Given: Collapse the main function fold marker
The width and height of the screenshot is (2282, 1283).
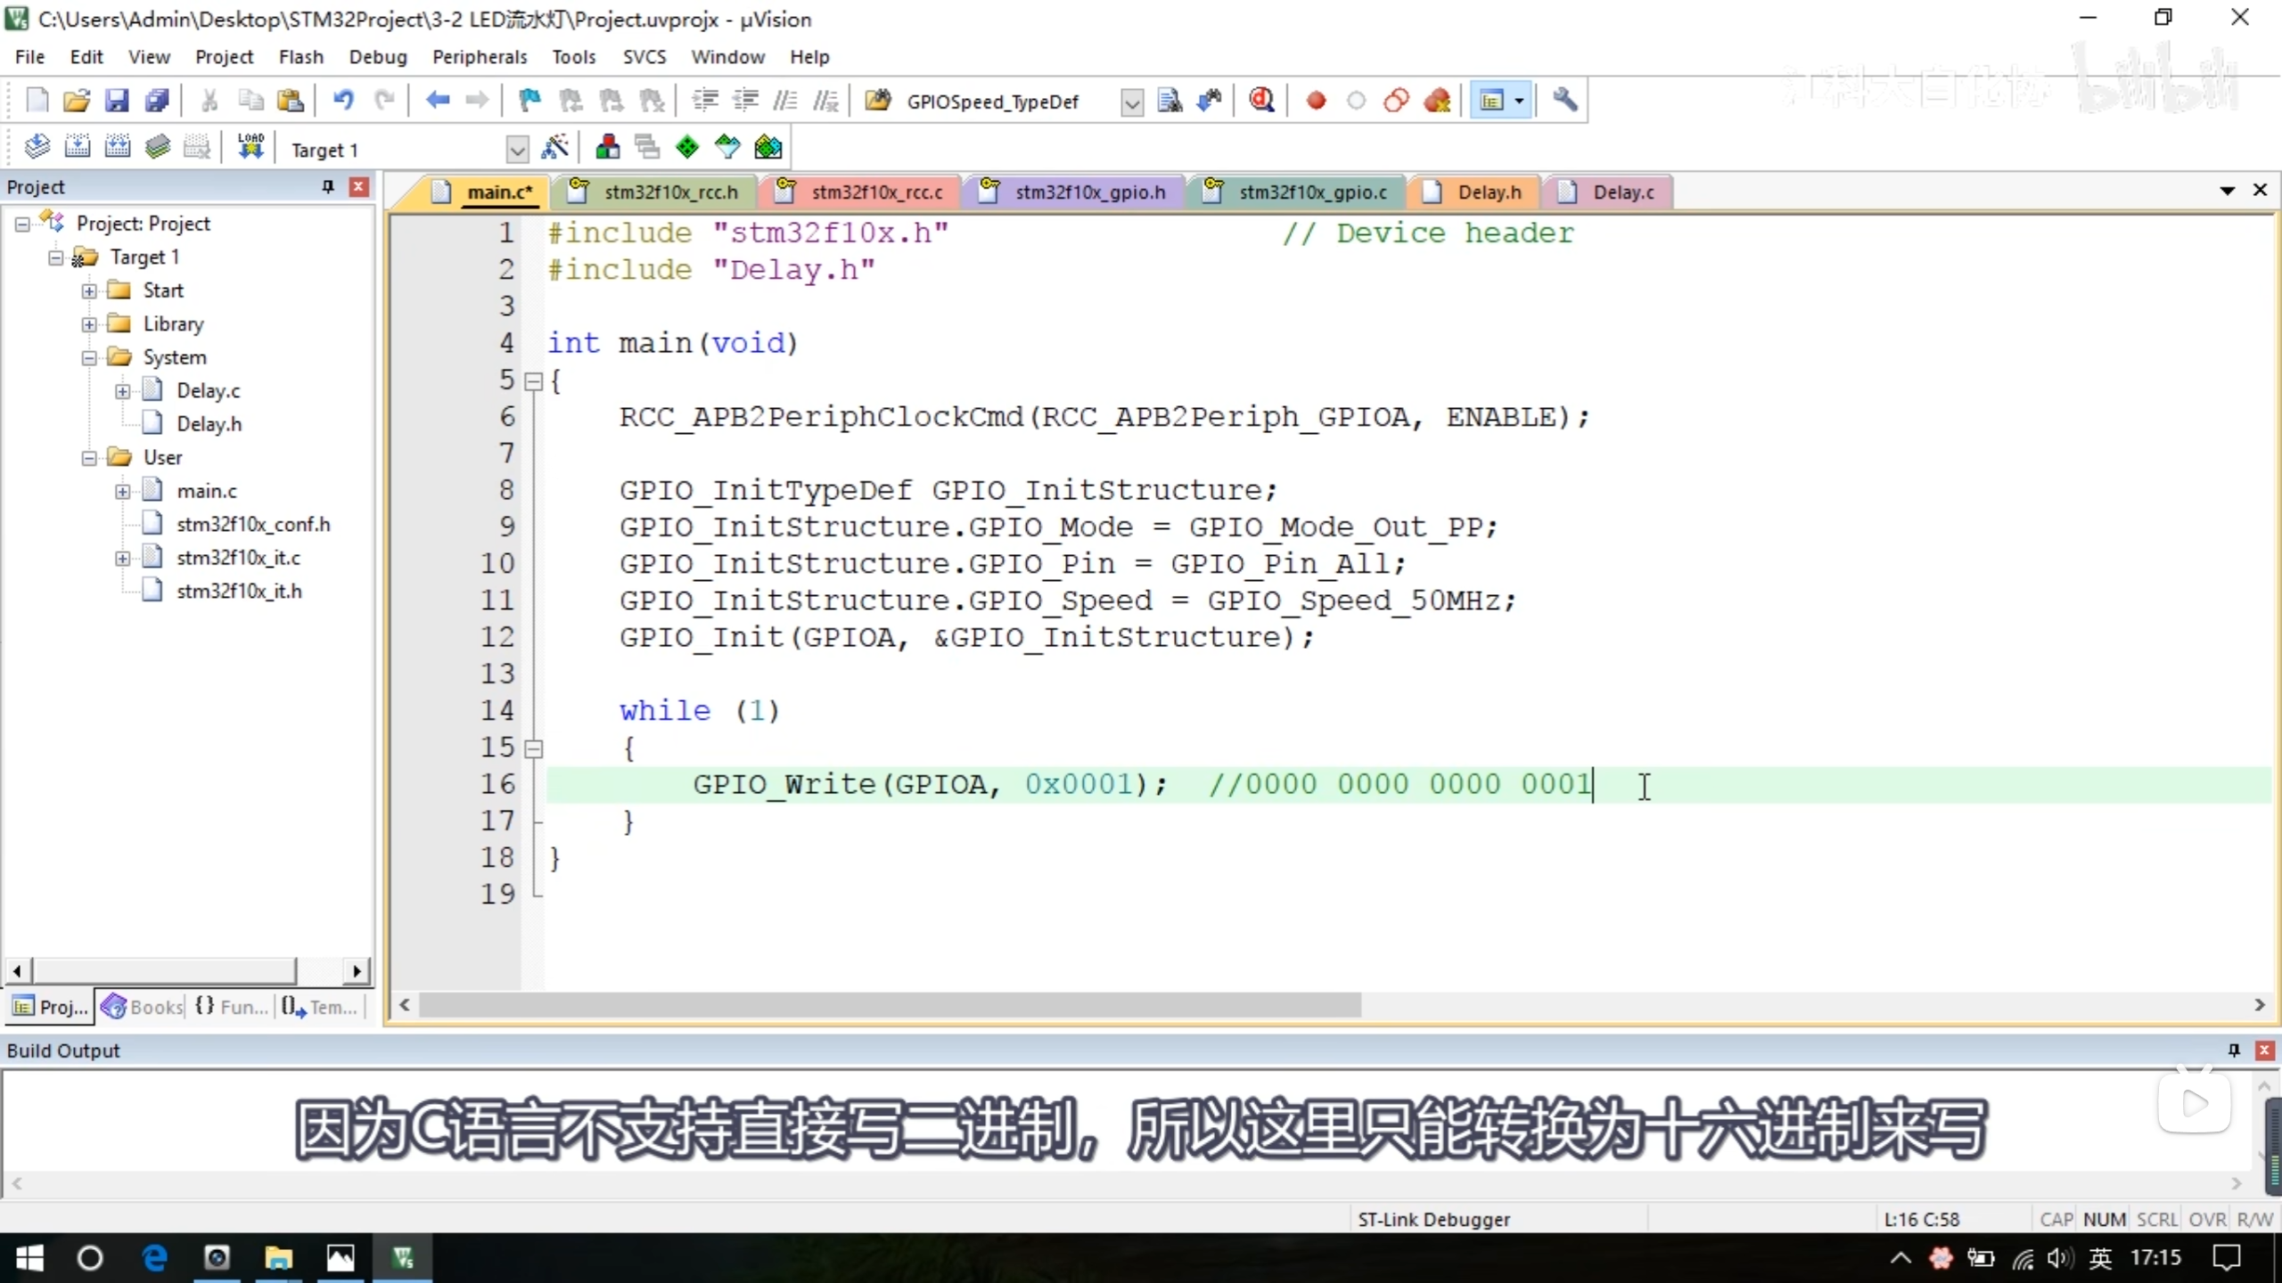Looking at the screenshot, I should coord(534,381).
